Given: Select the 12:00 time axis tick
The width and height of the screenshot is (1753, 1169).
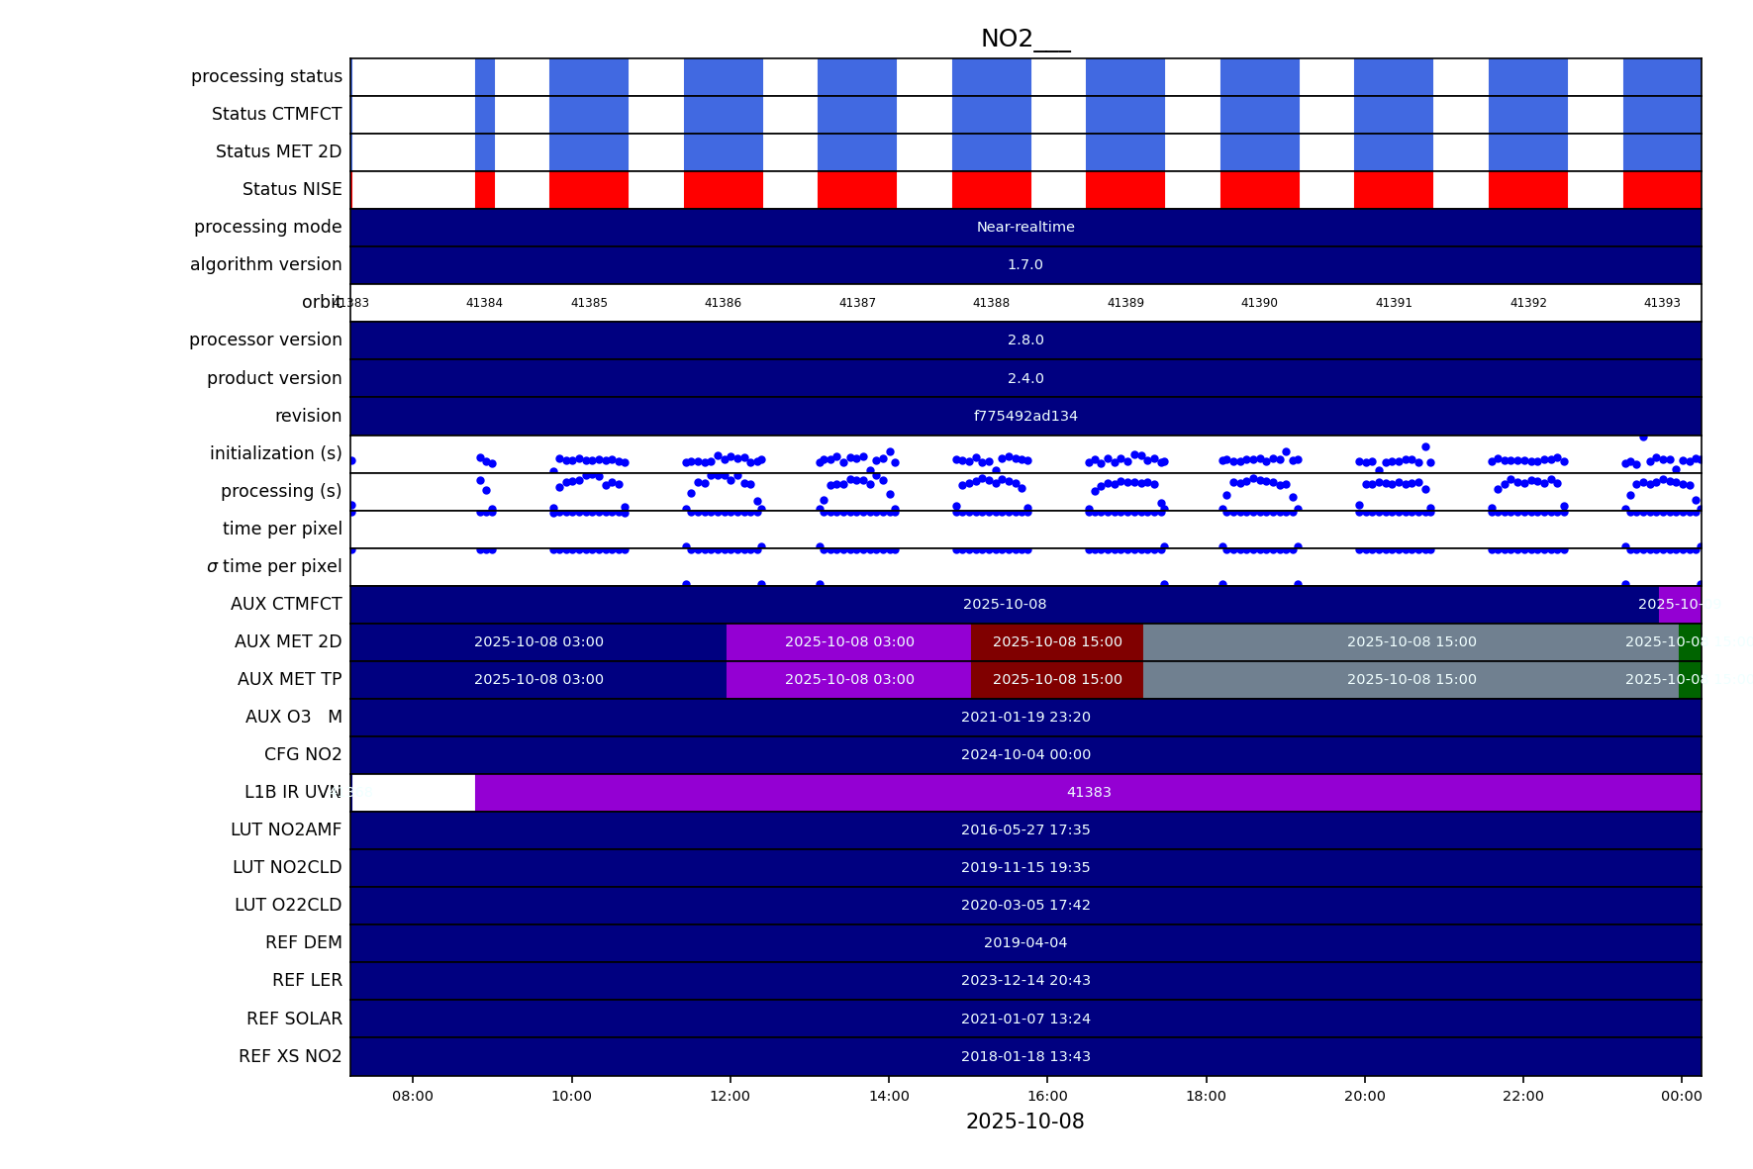Looking at the screenshot, I should coord(730,1096).
